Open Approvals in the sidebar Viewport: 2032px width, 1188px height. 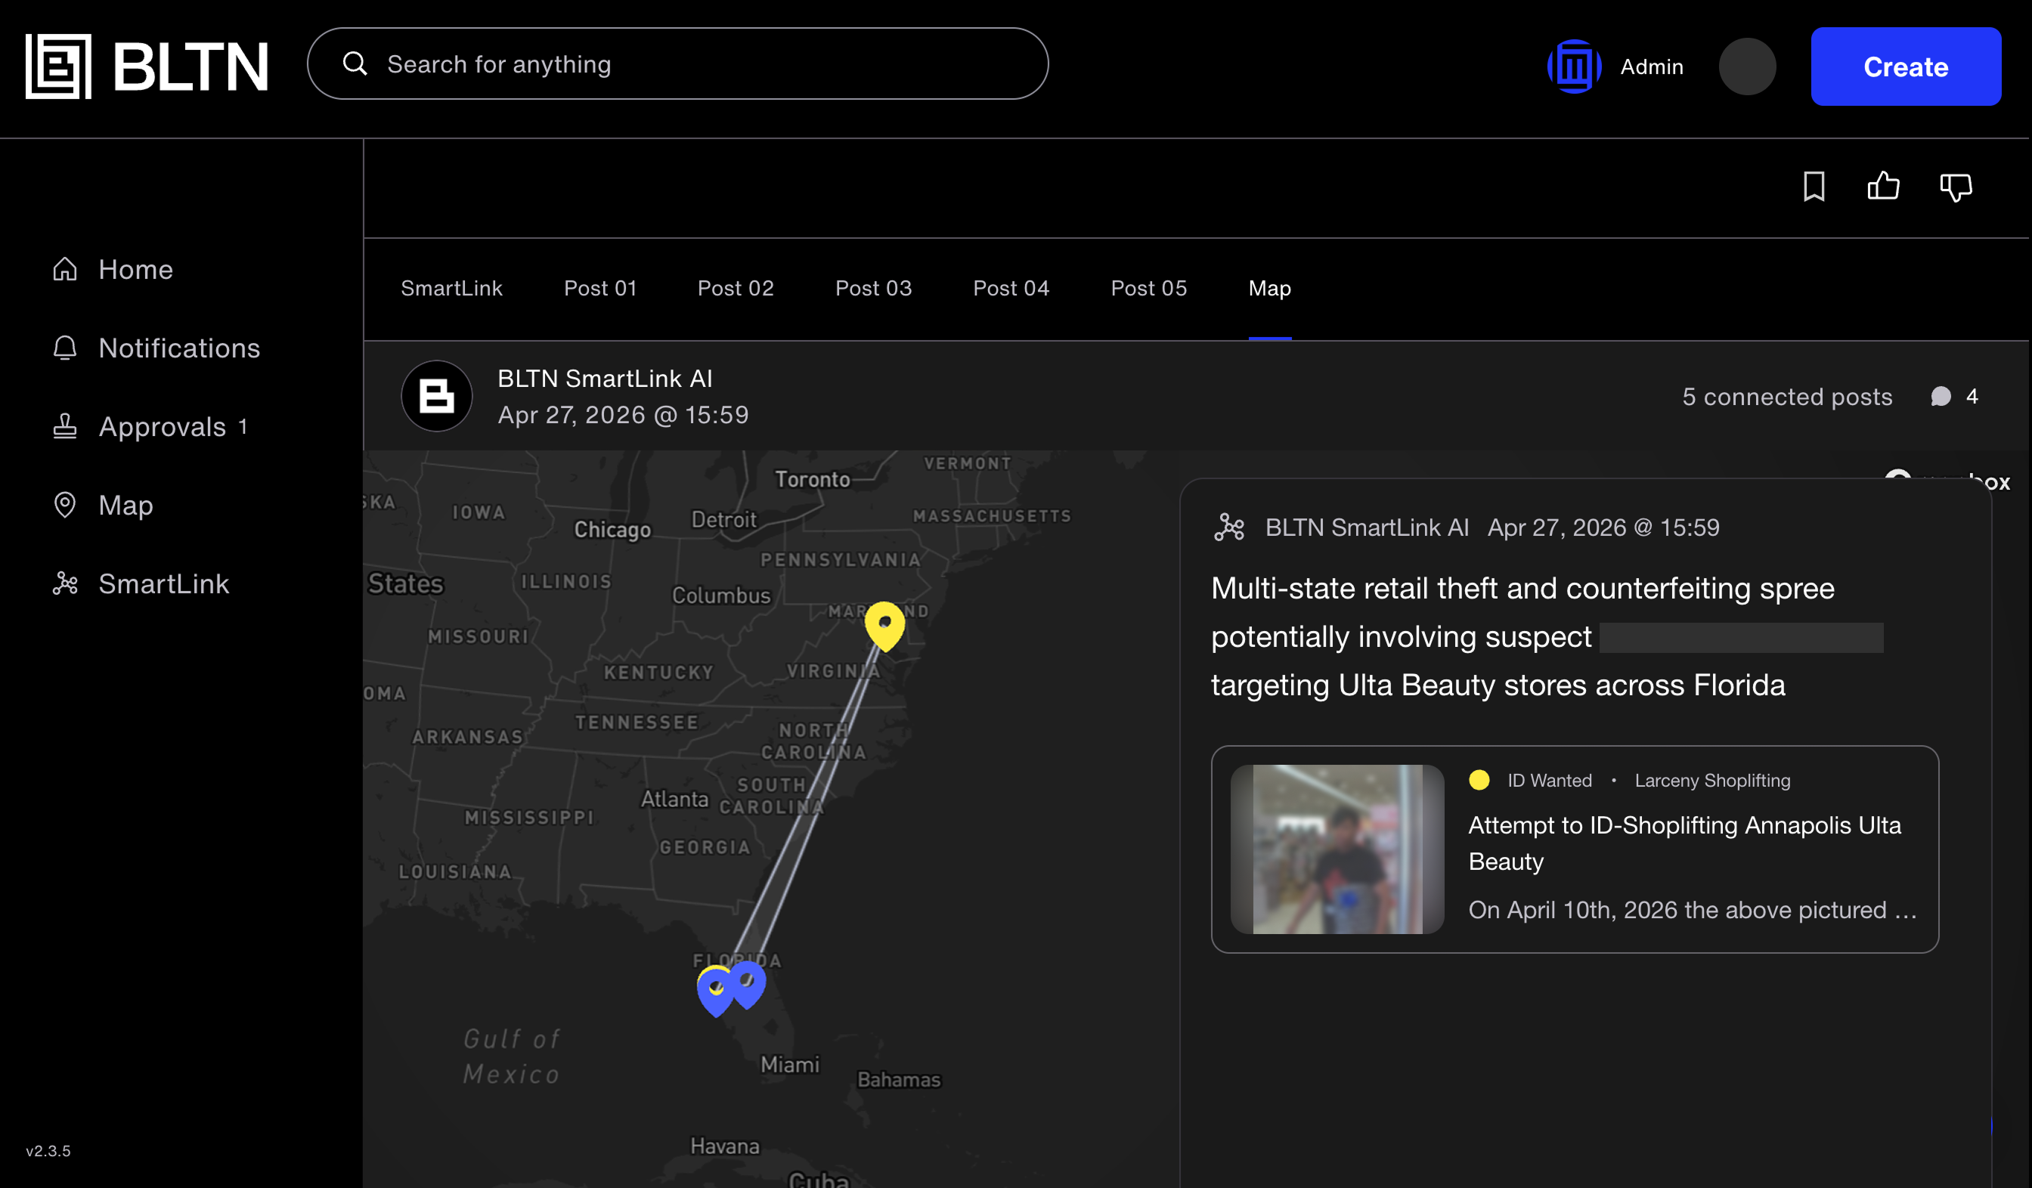pos(150,426)
